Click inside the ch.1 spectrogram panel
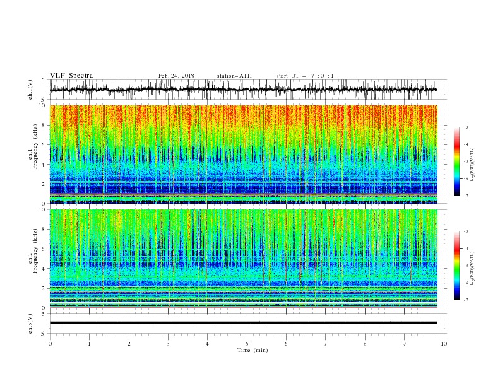The height and width of the screenshot is (386, 500). click(244, 154)
